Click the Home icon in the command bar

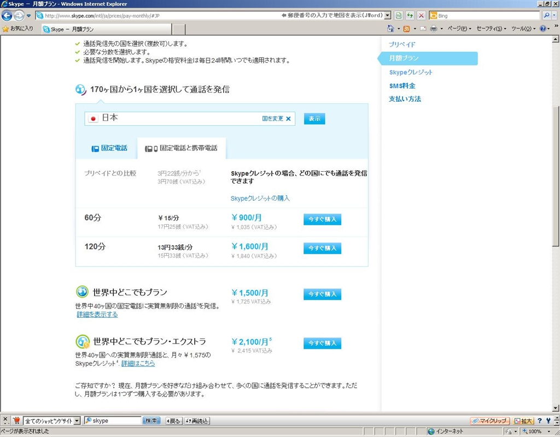(x=390, y=28)
